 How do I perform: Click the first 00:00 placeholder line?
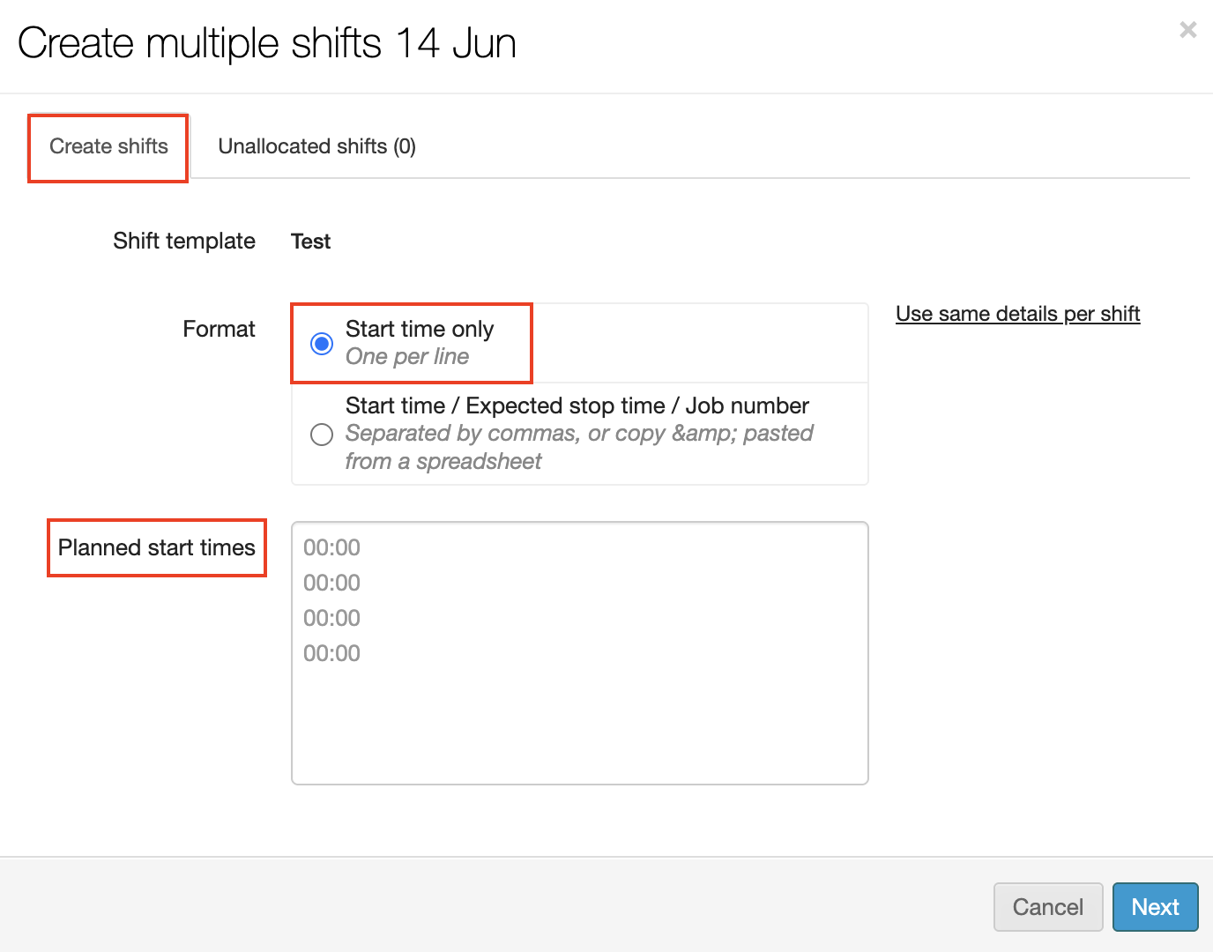point(331,547)
